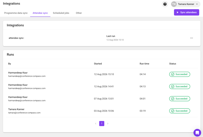203x137 pixels.
Task: Click the attendee sync integration name
Action: tap(16, 38)
